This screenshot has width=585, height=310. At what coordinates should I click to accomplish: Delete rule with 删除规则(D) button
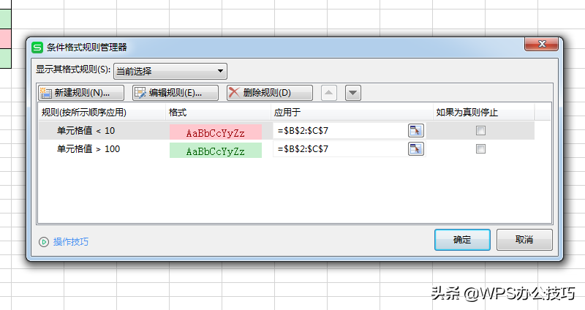click(270, 93)
